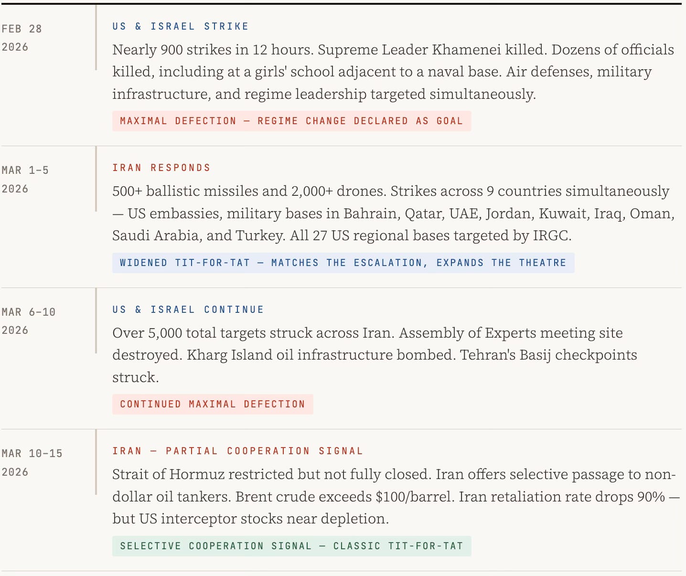Click the 'MAR 10-15 2026' date label

(32, 462)
